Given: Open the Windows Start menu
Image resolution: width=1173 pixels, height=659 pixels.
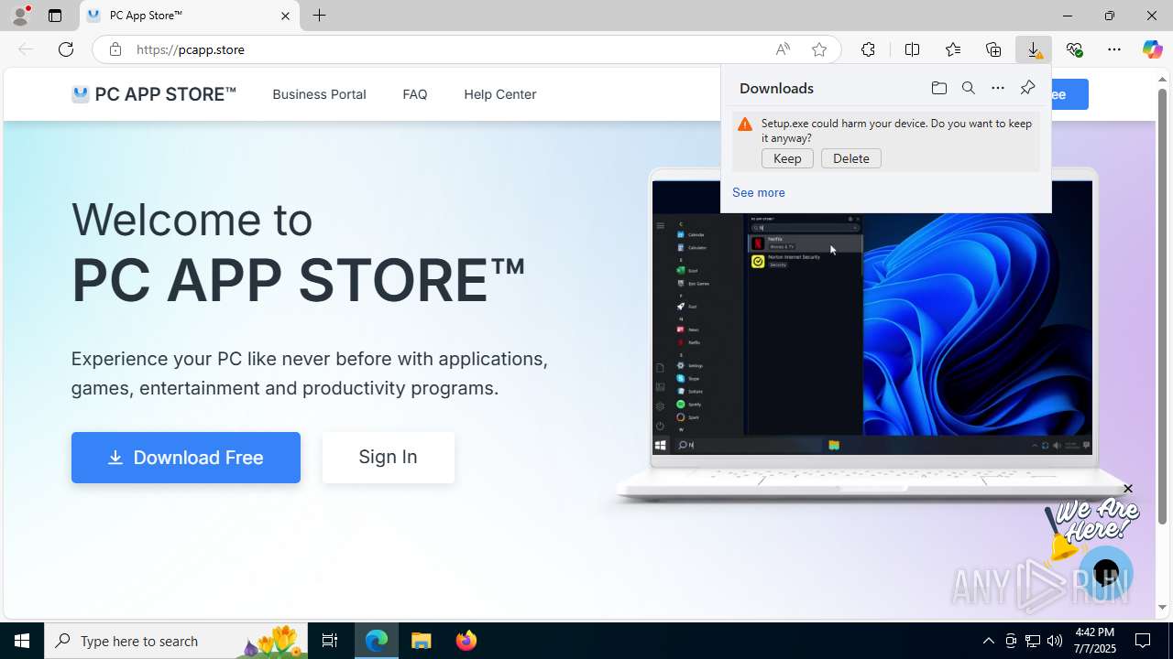Looking at the screenshot, I should coord(22,641).
